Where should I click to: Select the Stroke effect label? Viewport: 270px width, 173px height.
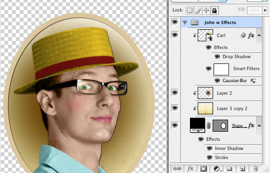click(x=221, y=158)
